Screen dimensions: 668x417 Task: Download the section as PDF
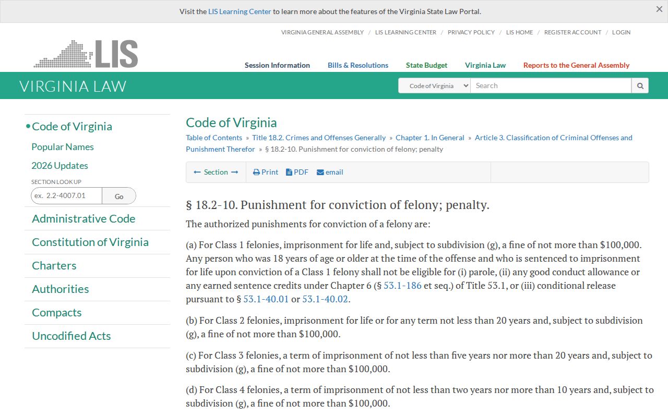[x=297, y=172]
